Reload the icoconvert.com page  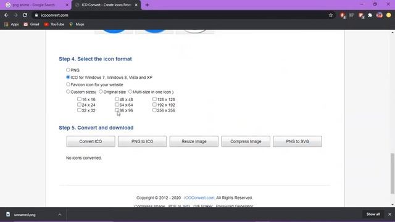click(25, 15)
